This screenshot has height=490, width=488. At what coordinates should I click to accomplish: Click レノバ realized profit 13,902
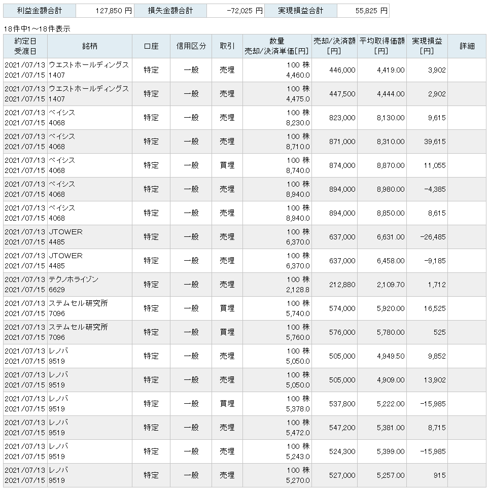(x=435, y=380)
